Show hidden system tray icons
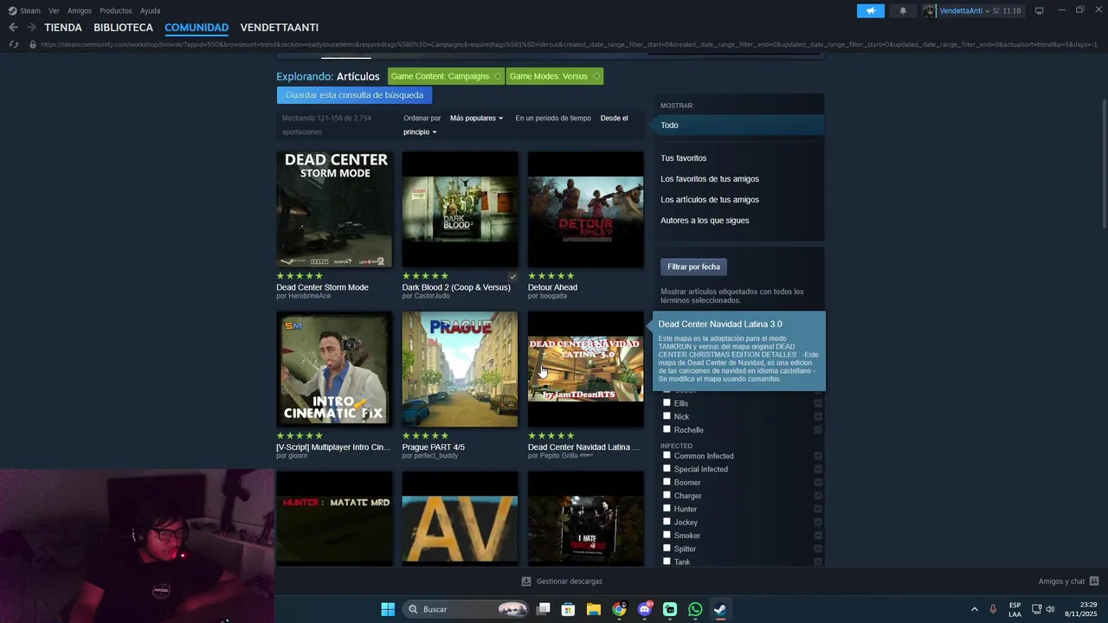 tap(974, 609)
